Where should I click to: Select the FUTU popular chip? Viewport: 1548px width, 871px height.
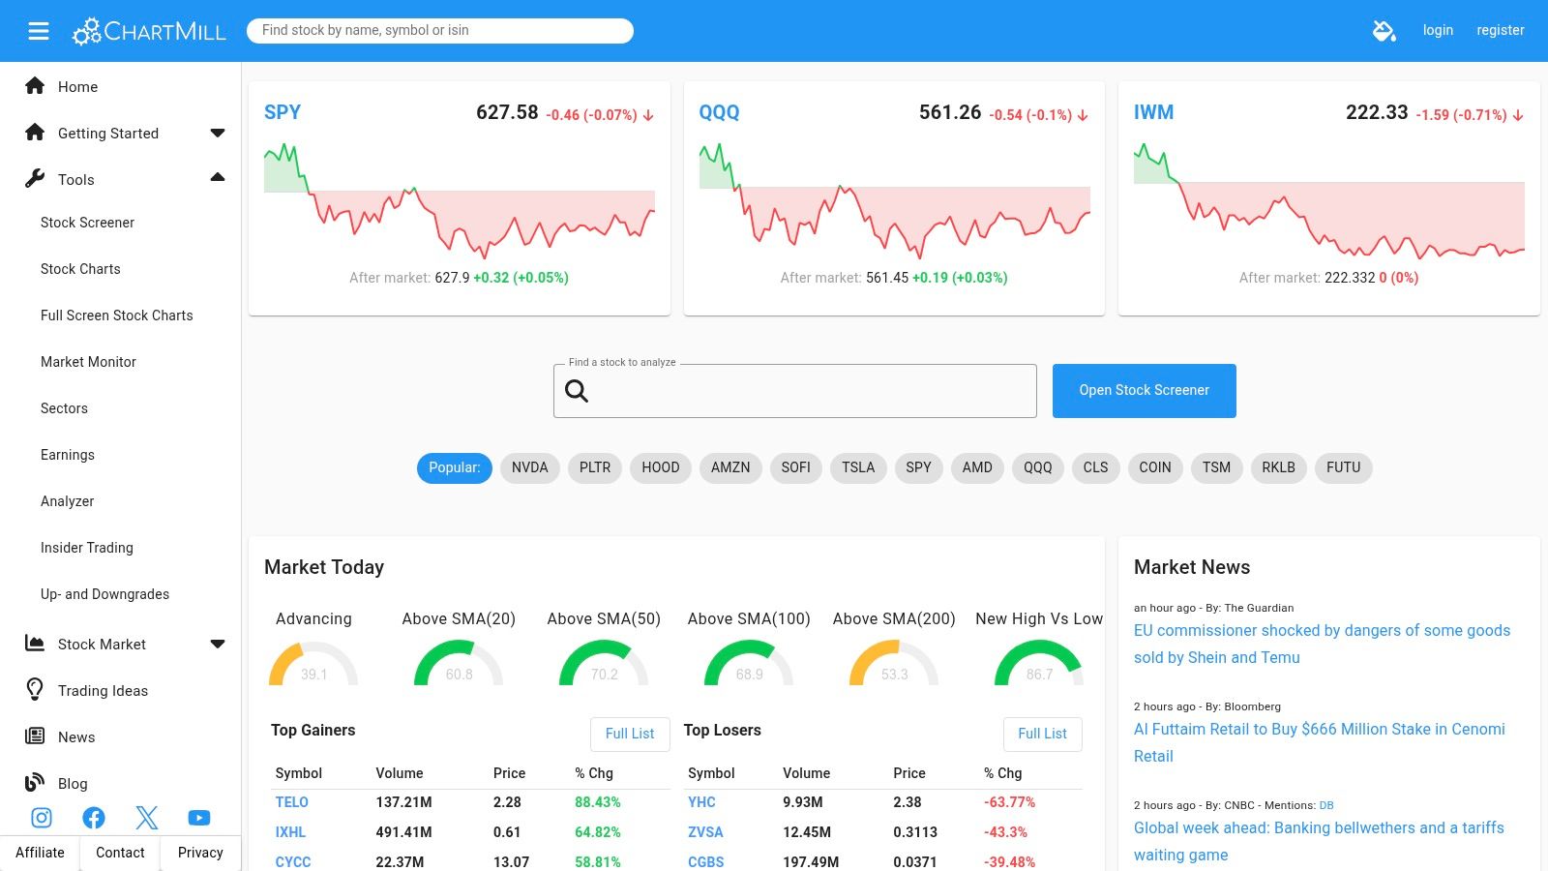1344,467
